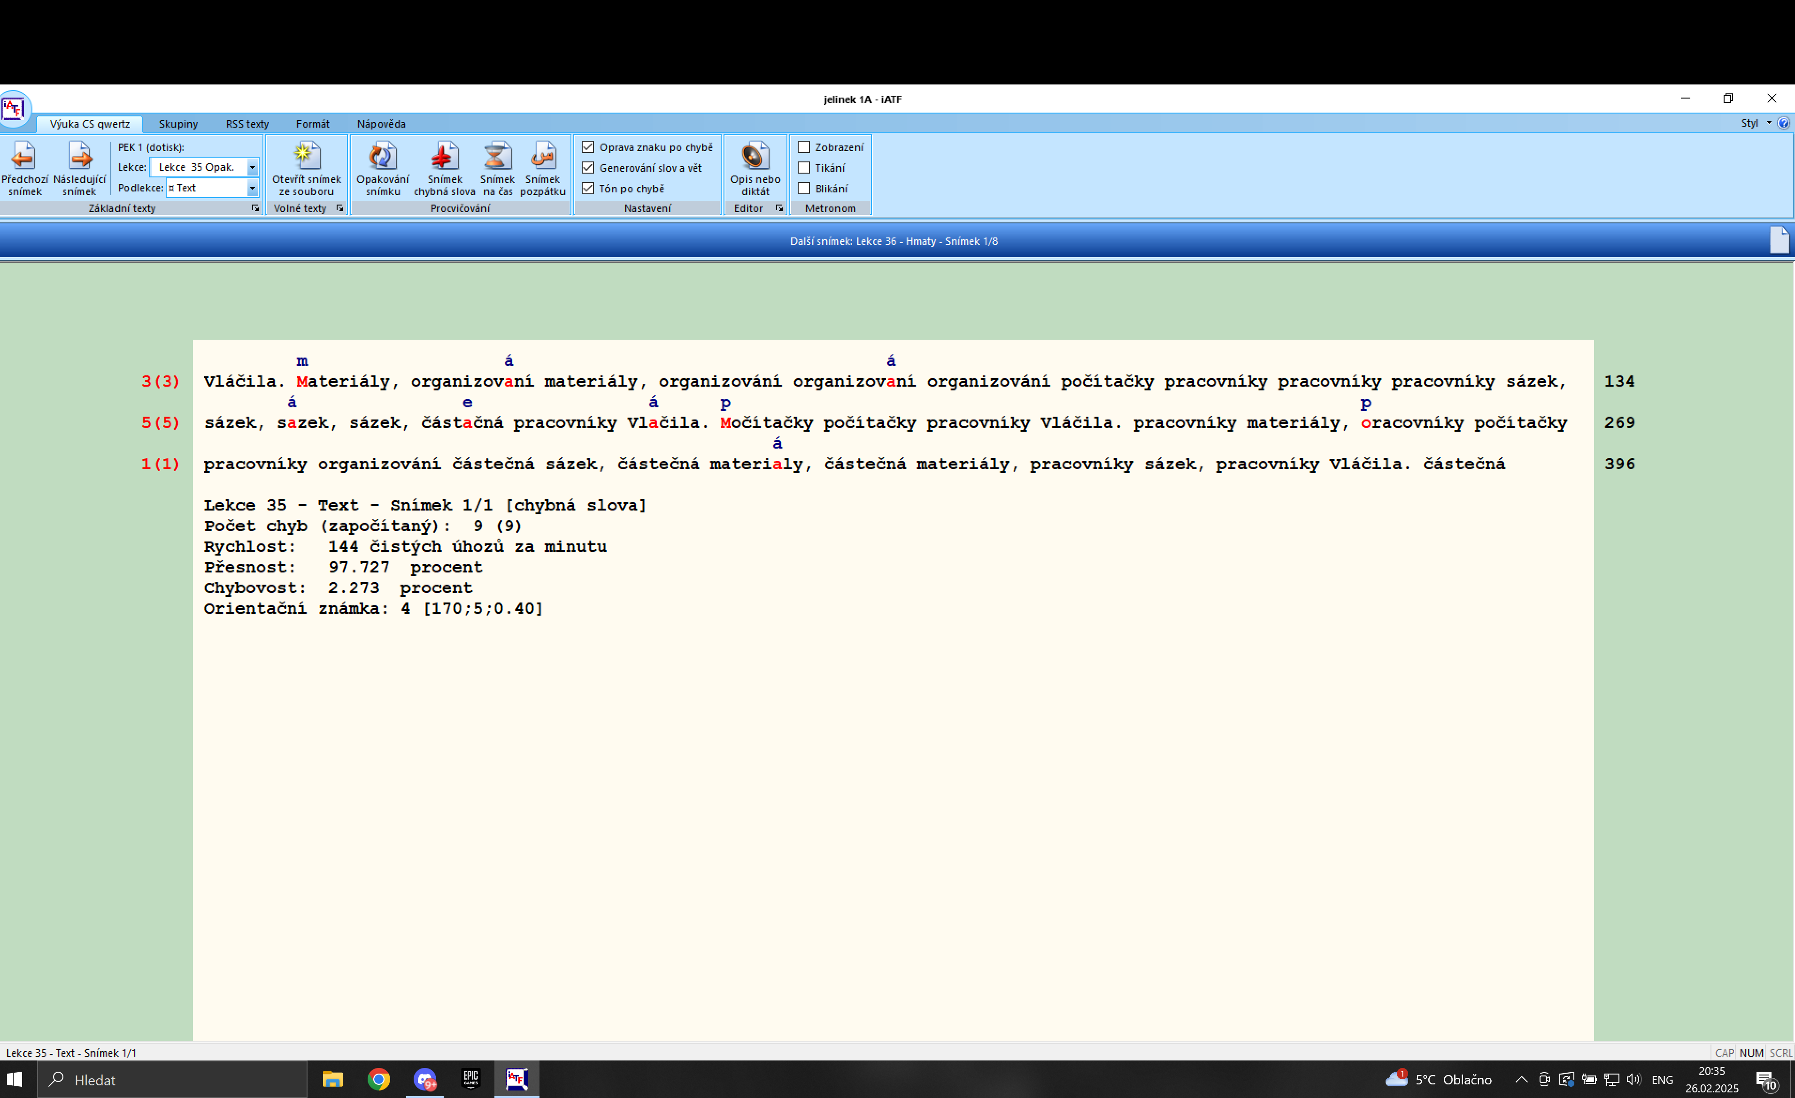1795x1098 pixels.
Task: Click the Opakování snímku icon
Action: click(x=383, y=157)
